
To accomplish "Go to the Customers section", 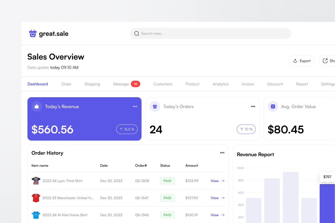I will pyautogui.click(x=163, y=84).
